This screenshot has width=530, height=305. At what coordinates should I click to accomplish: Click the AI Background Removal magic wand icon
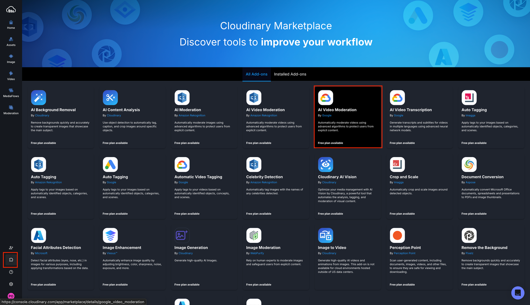pyautogui.click(x=38, y=98)
